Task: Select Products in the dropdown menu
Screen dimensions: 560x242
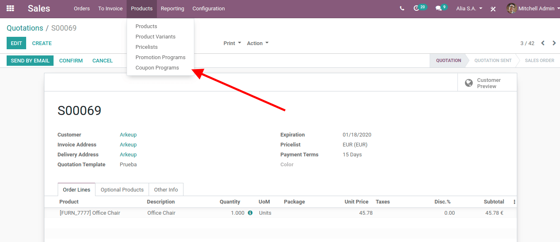Action: pyautogui.click(x=160, y=26)
